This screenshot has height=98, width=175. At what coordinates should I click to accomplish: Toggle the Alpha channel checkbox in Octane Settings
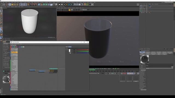click(4, 57)
